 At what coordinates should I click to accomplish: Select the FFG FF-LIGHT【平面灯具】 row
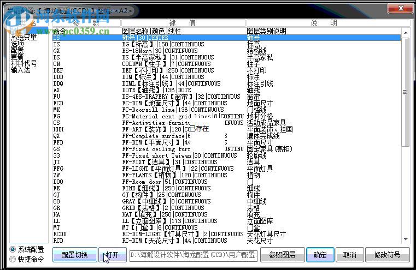tap(226, 169)
